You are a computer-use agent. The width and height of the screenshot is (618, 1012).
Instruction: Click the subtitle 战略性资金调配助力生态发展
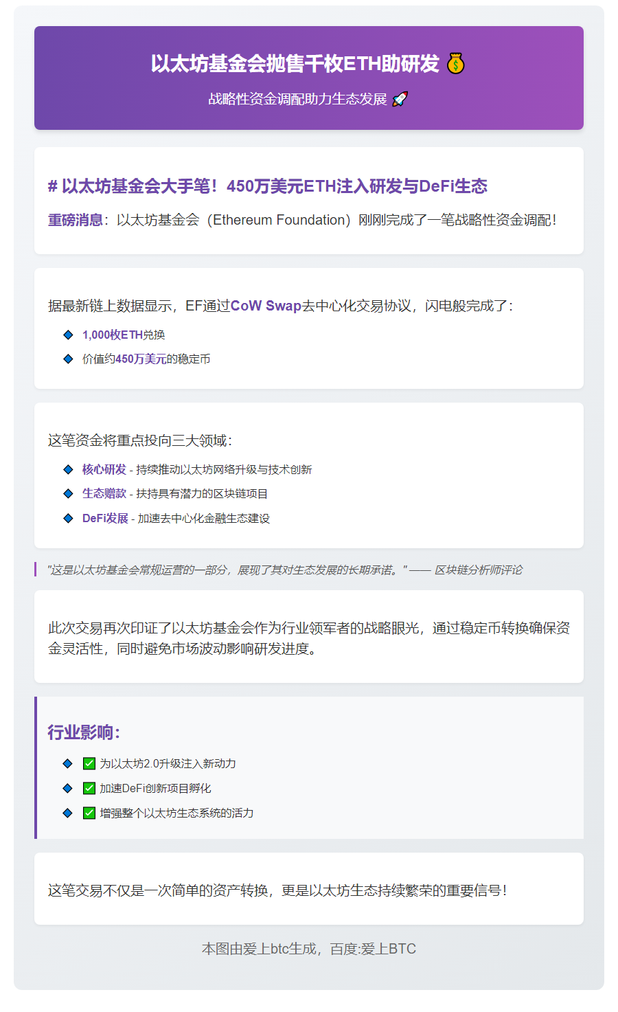click(298, 99)
